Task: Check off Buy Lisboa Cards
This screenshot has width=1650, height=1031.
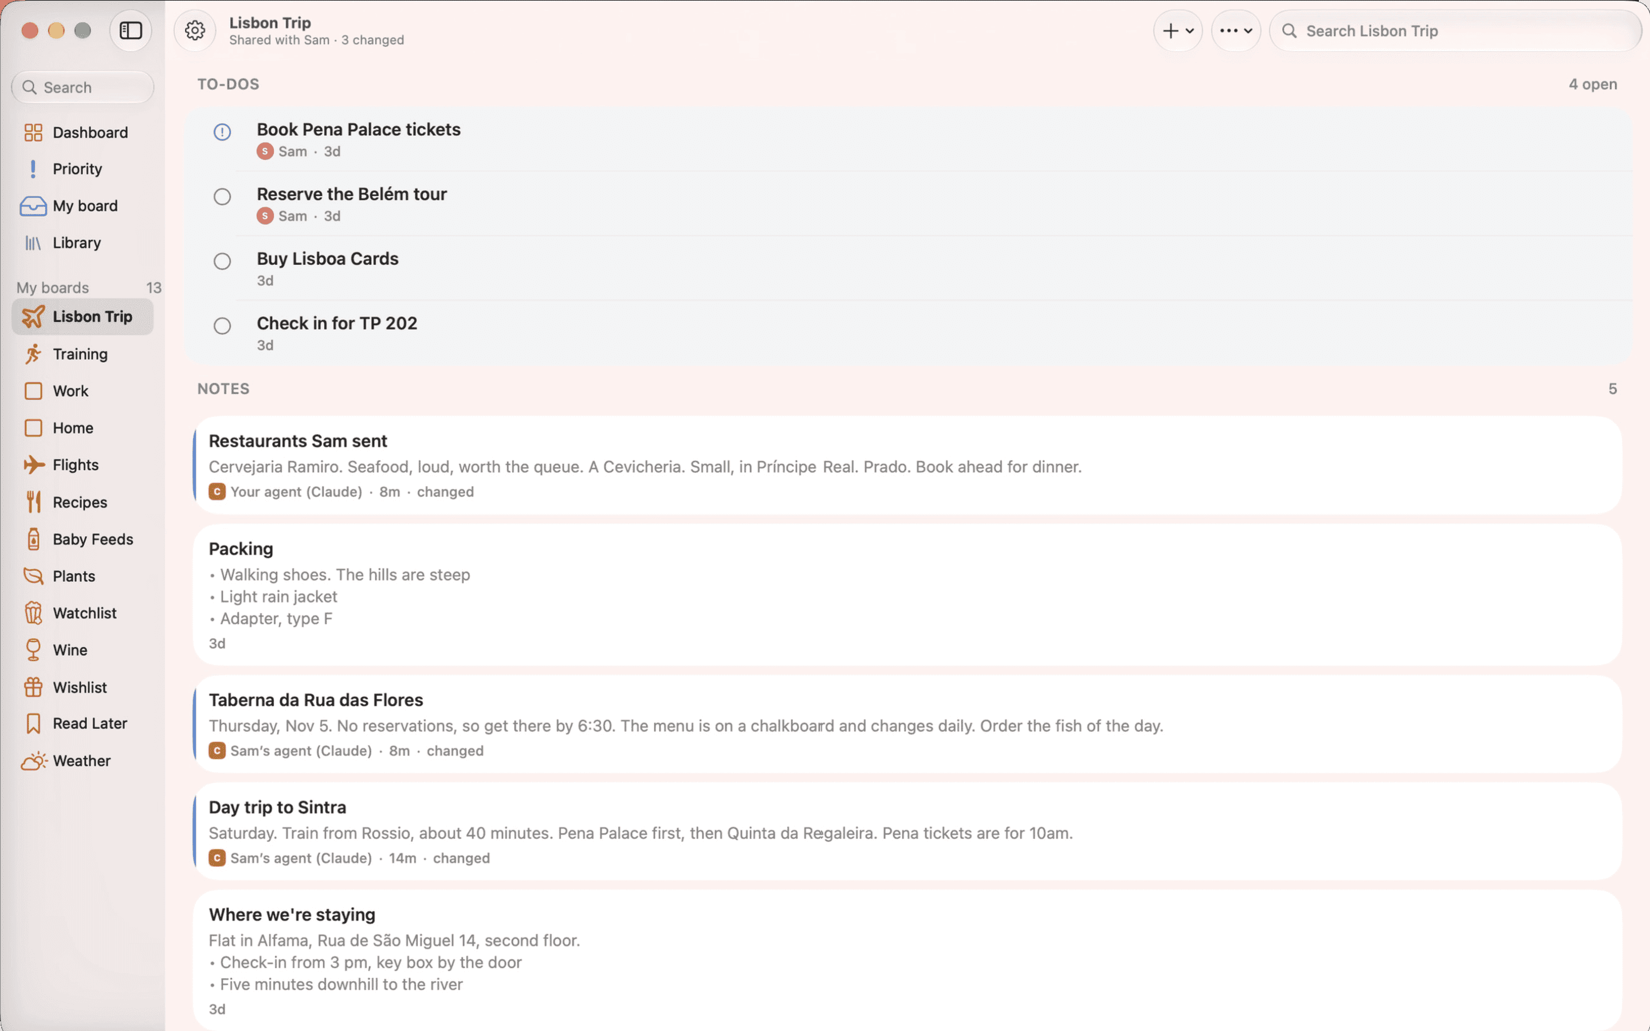Action: [x=222, y=261]
